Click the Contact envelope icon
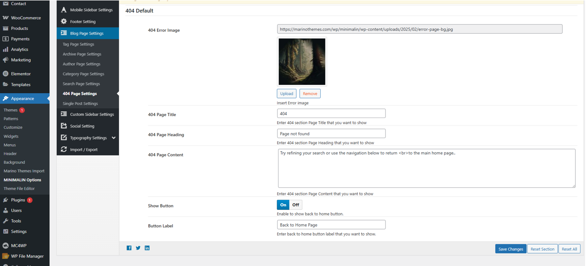This screenshot has height=266, width=587. pyautogui.click(x=6, y=4)
